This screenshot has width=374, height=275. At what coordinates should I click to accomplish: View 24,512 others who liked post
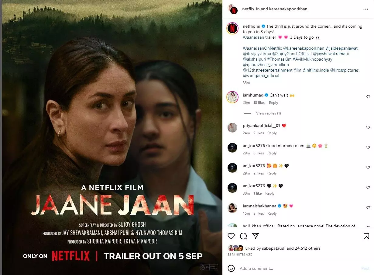click(x=308, y=248)
